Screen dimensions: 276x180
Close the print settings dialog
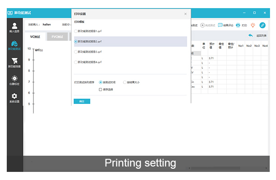coord(185,14)
